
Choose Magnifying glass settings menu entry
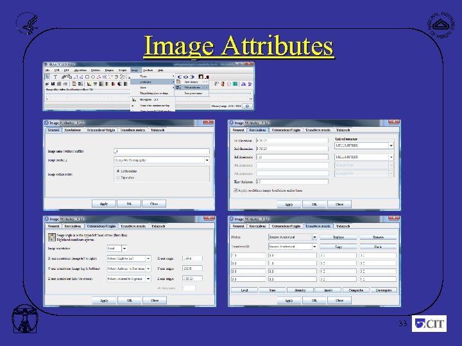153,94
